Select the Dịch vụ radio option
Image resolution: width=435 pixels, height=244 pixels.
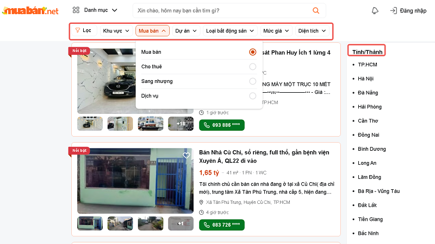[x=252, y=96]
